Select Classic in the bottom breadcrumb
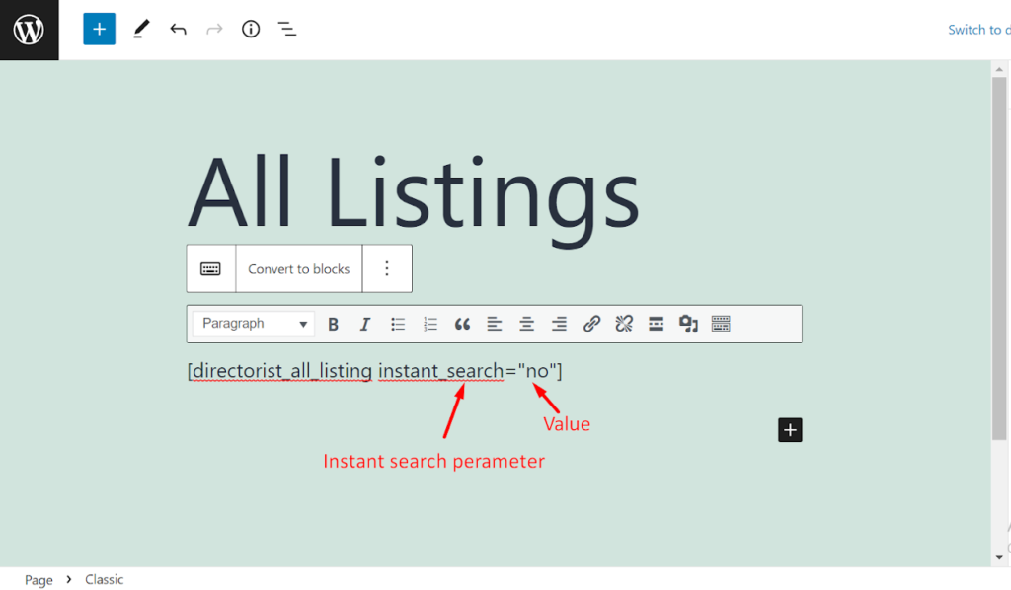The width and height of the screenshot is (1011, 590). tap(104, 580)
